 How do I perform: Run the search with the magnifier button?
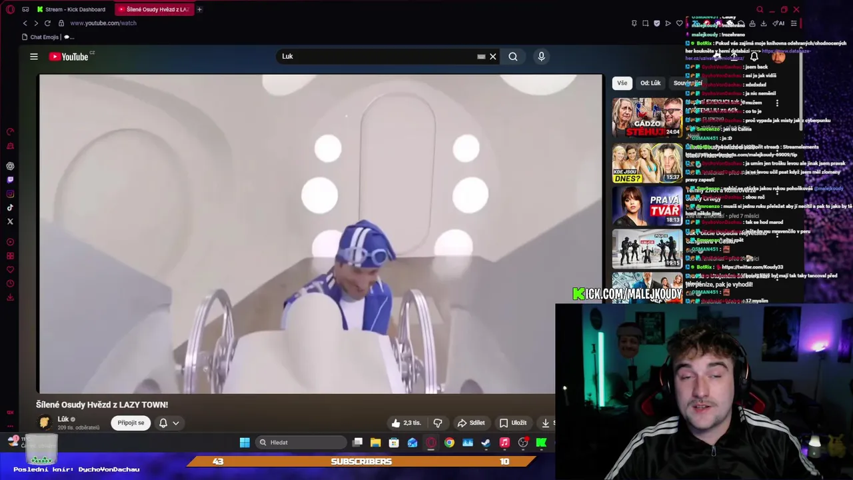click(513, 57)
